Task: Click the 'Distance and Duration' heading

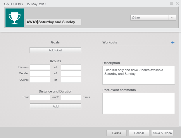Action: point(56,91)
